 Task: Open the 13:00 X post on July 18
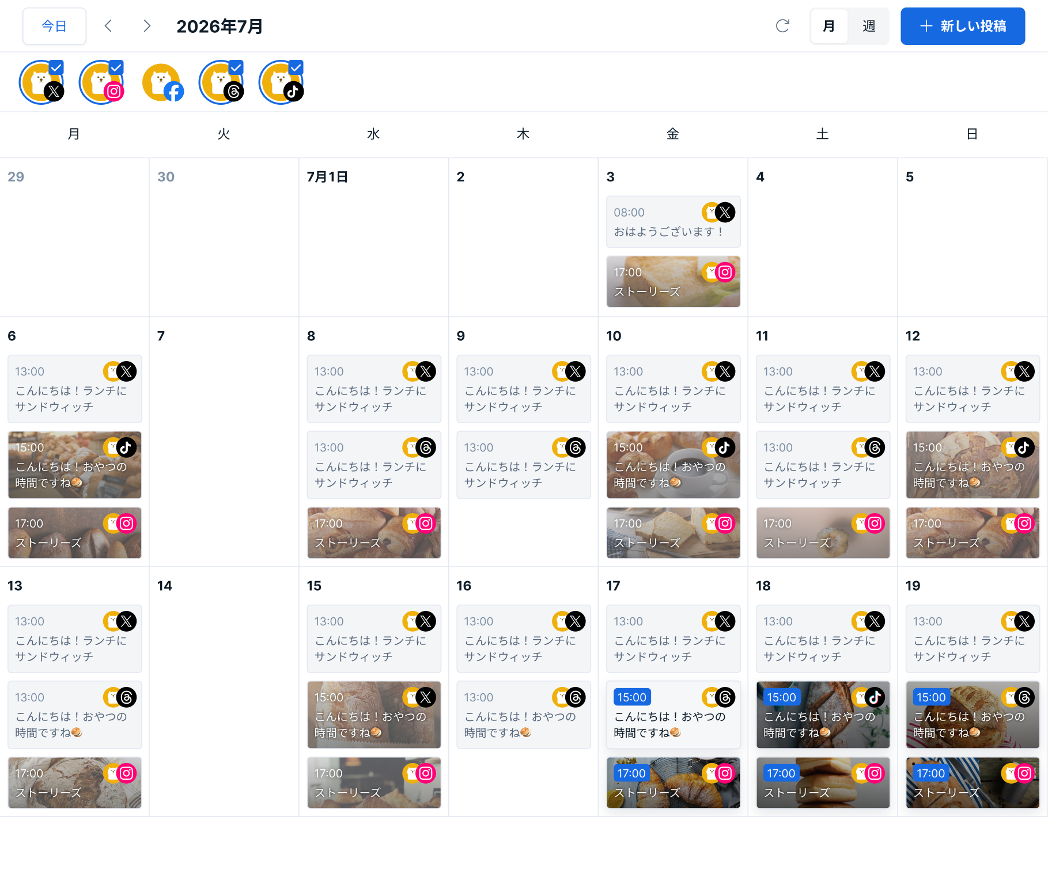tap(823, 639)
